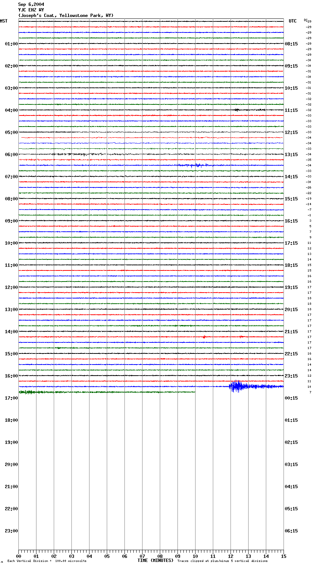Click 'Traces clipped at plus/minus 5 vertical divisions' note
This screenshot has width=313, height=566.
click(222, 561)
